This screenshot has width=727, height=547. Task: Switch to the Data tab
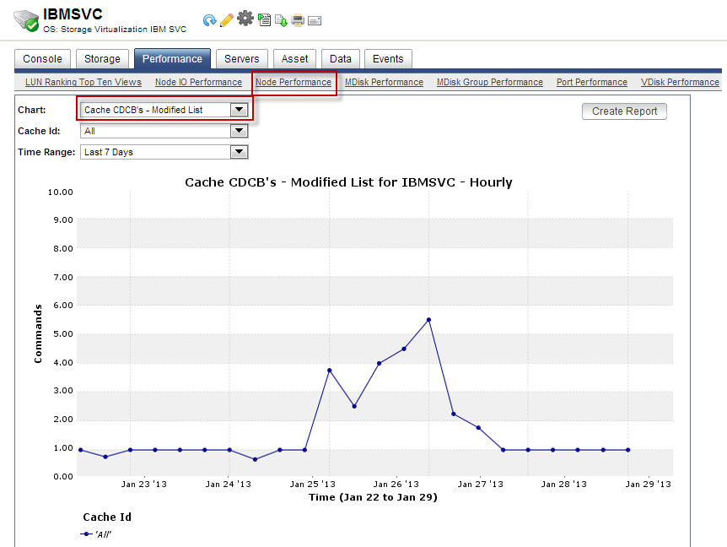(x=341, y=59)
